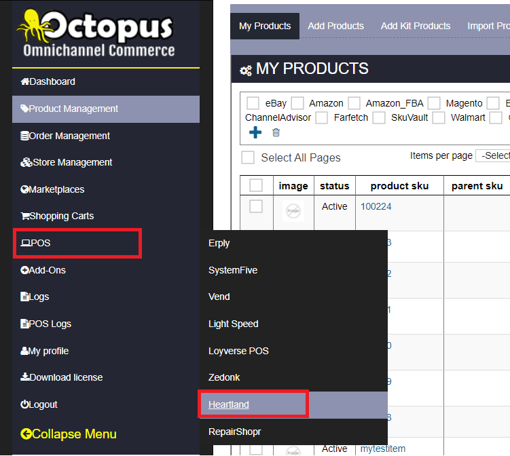Log out via sidebar Logout
This screenshot has height=456, width=510.
pos(106,404)
